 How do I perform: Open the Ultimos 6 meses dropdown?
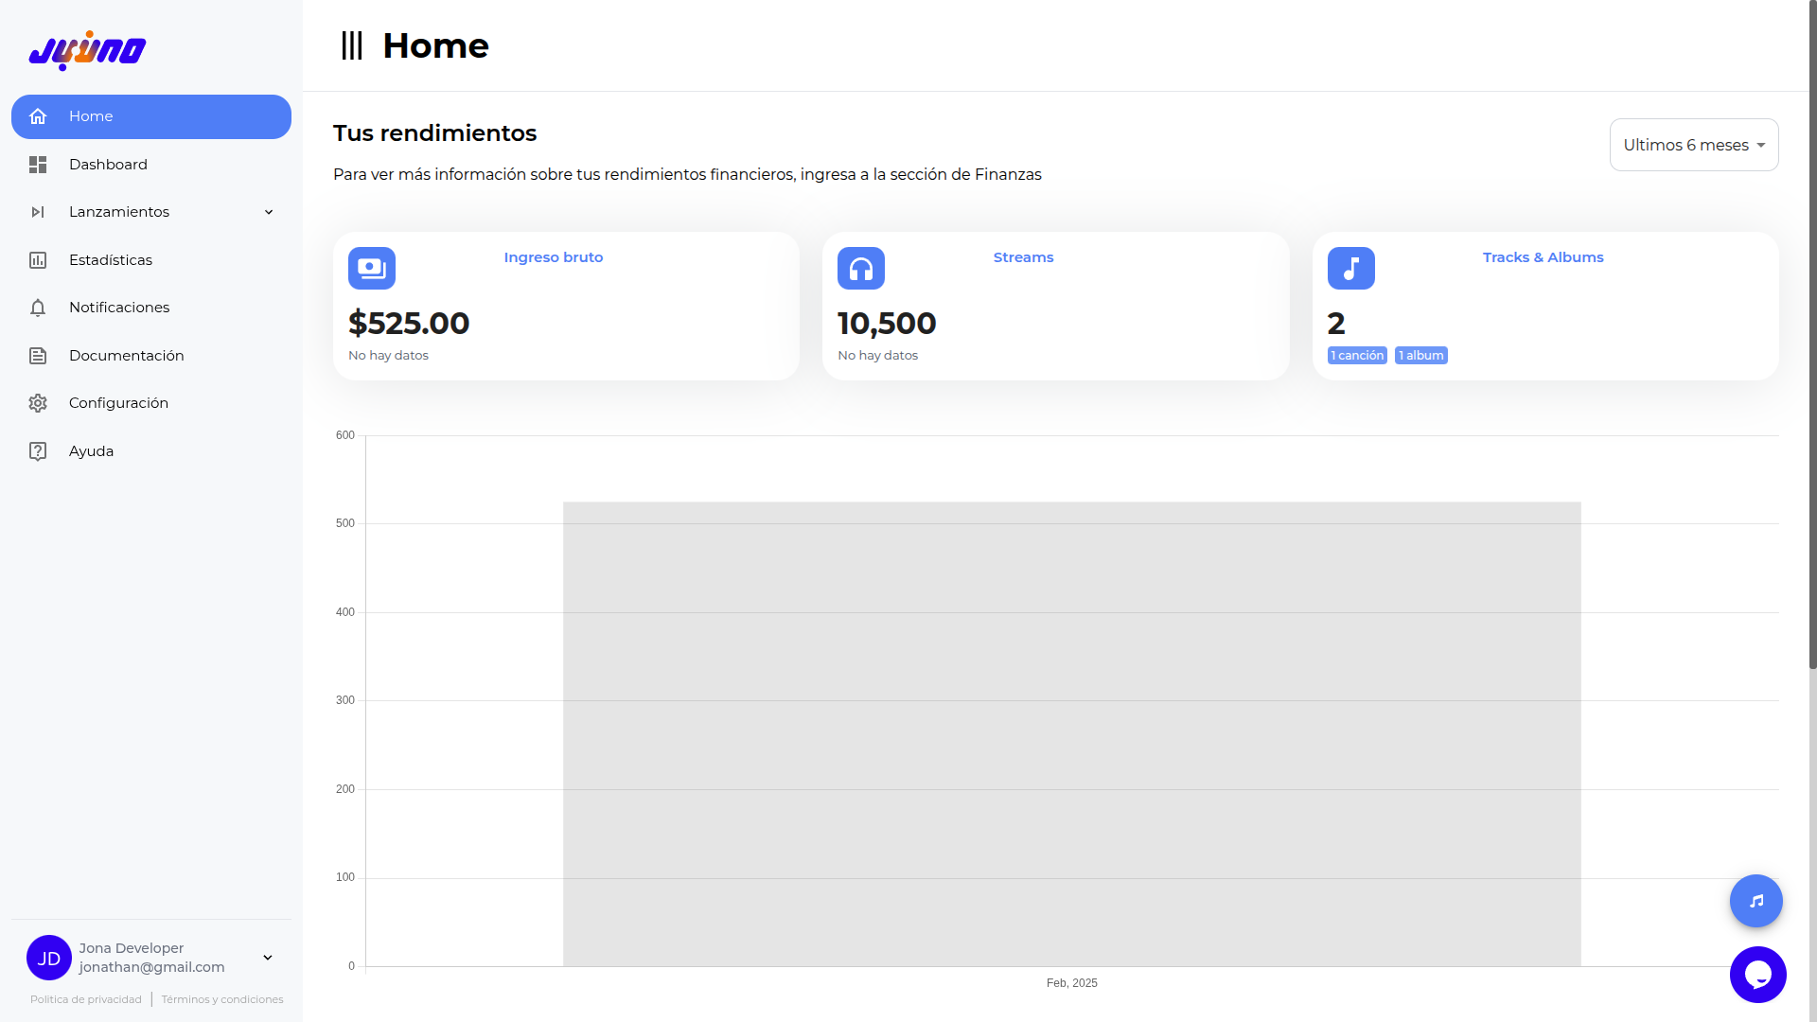(x=1694, y=145)
